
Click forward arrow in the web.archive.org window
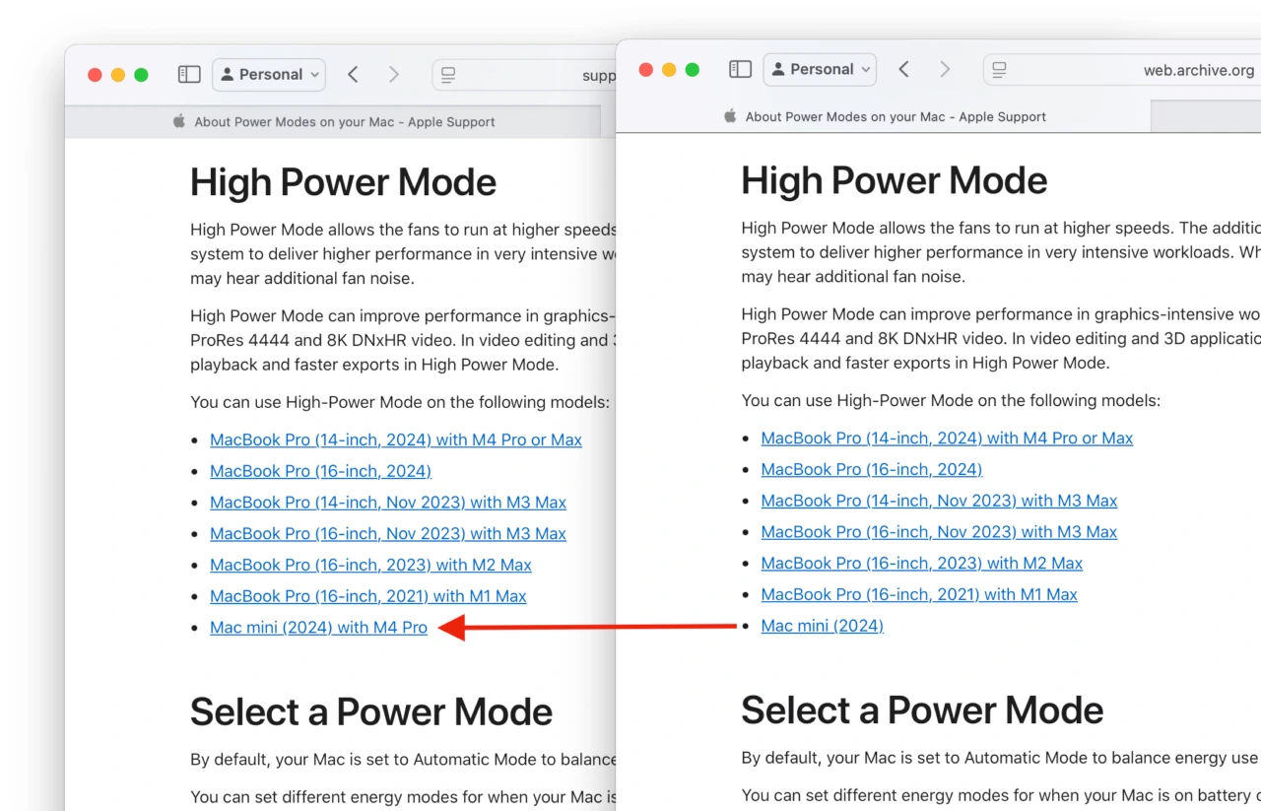pyautogui.click(x=945, y=69)
